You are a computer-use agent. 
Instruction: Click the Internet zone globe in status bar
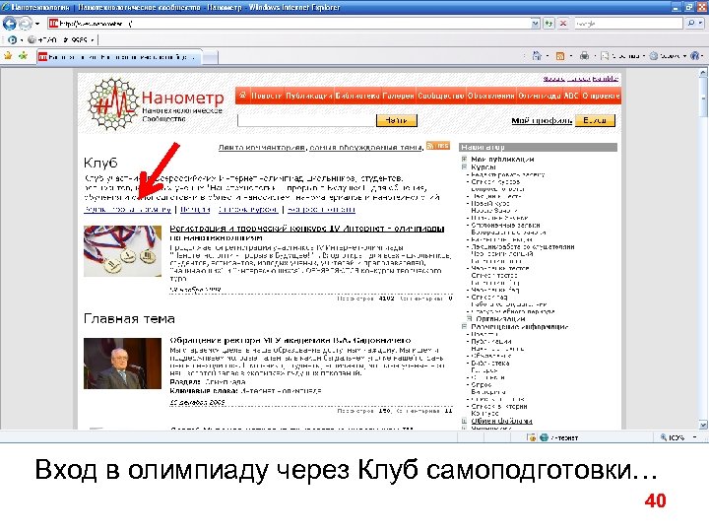[544, 437]
